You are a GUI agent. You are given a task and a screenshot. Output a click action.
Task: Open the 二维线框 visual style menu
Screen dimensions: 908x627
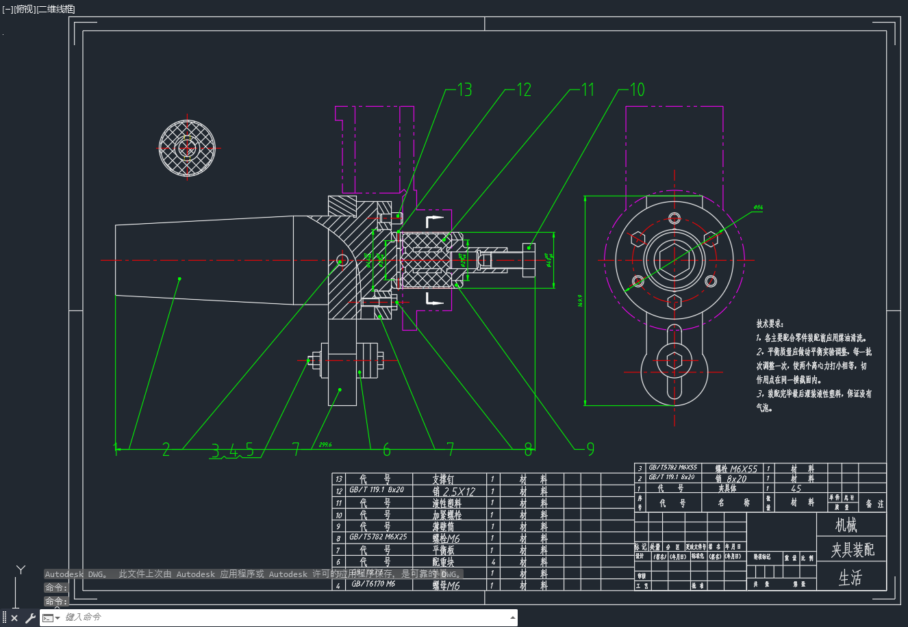click(55, 9)
